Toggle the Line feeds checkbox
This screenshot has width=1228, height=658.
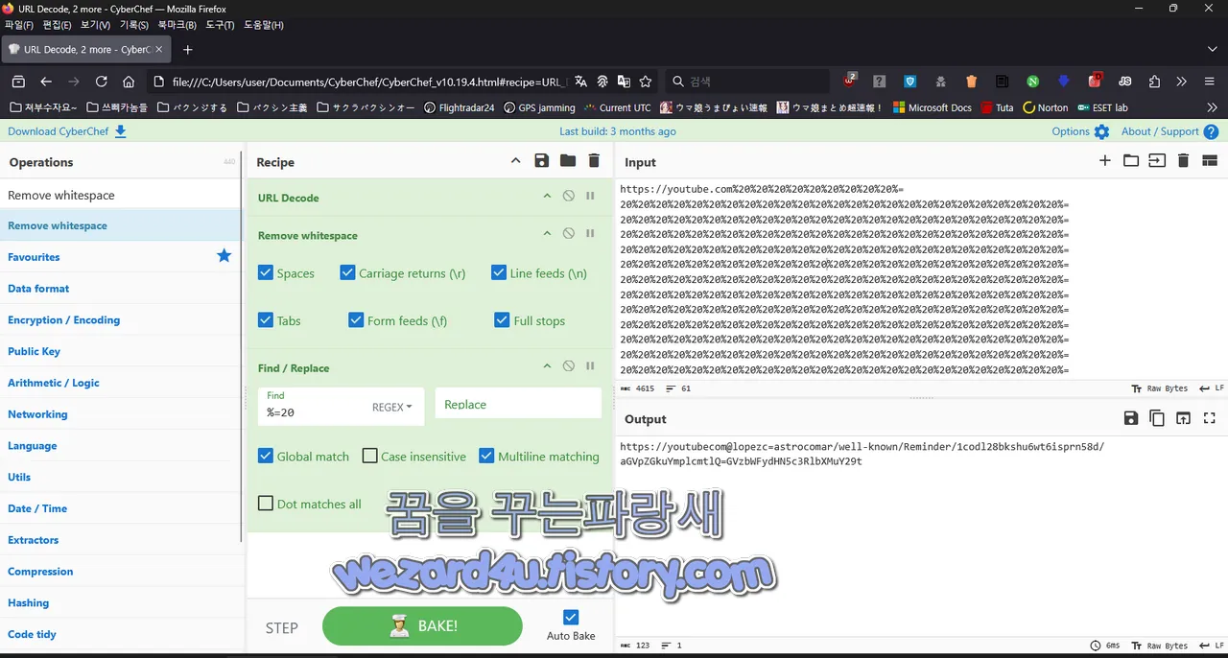499,273
